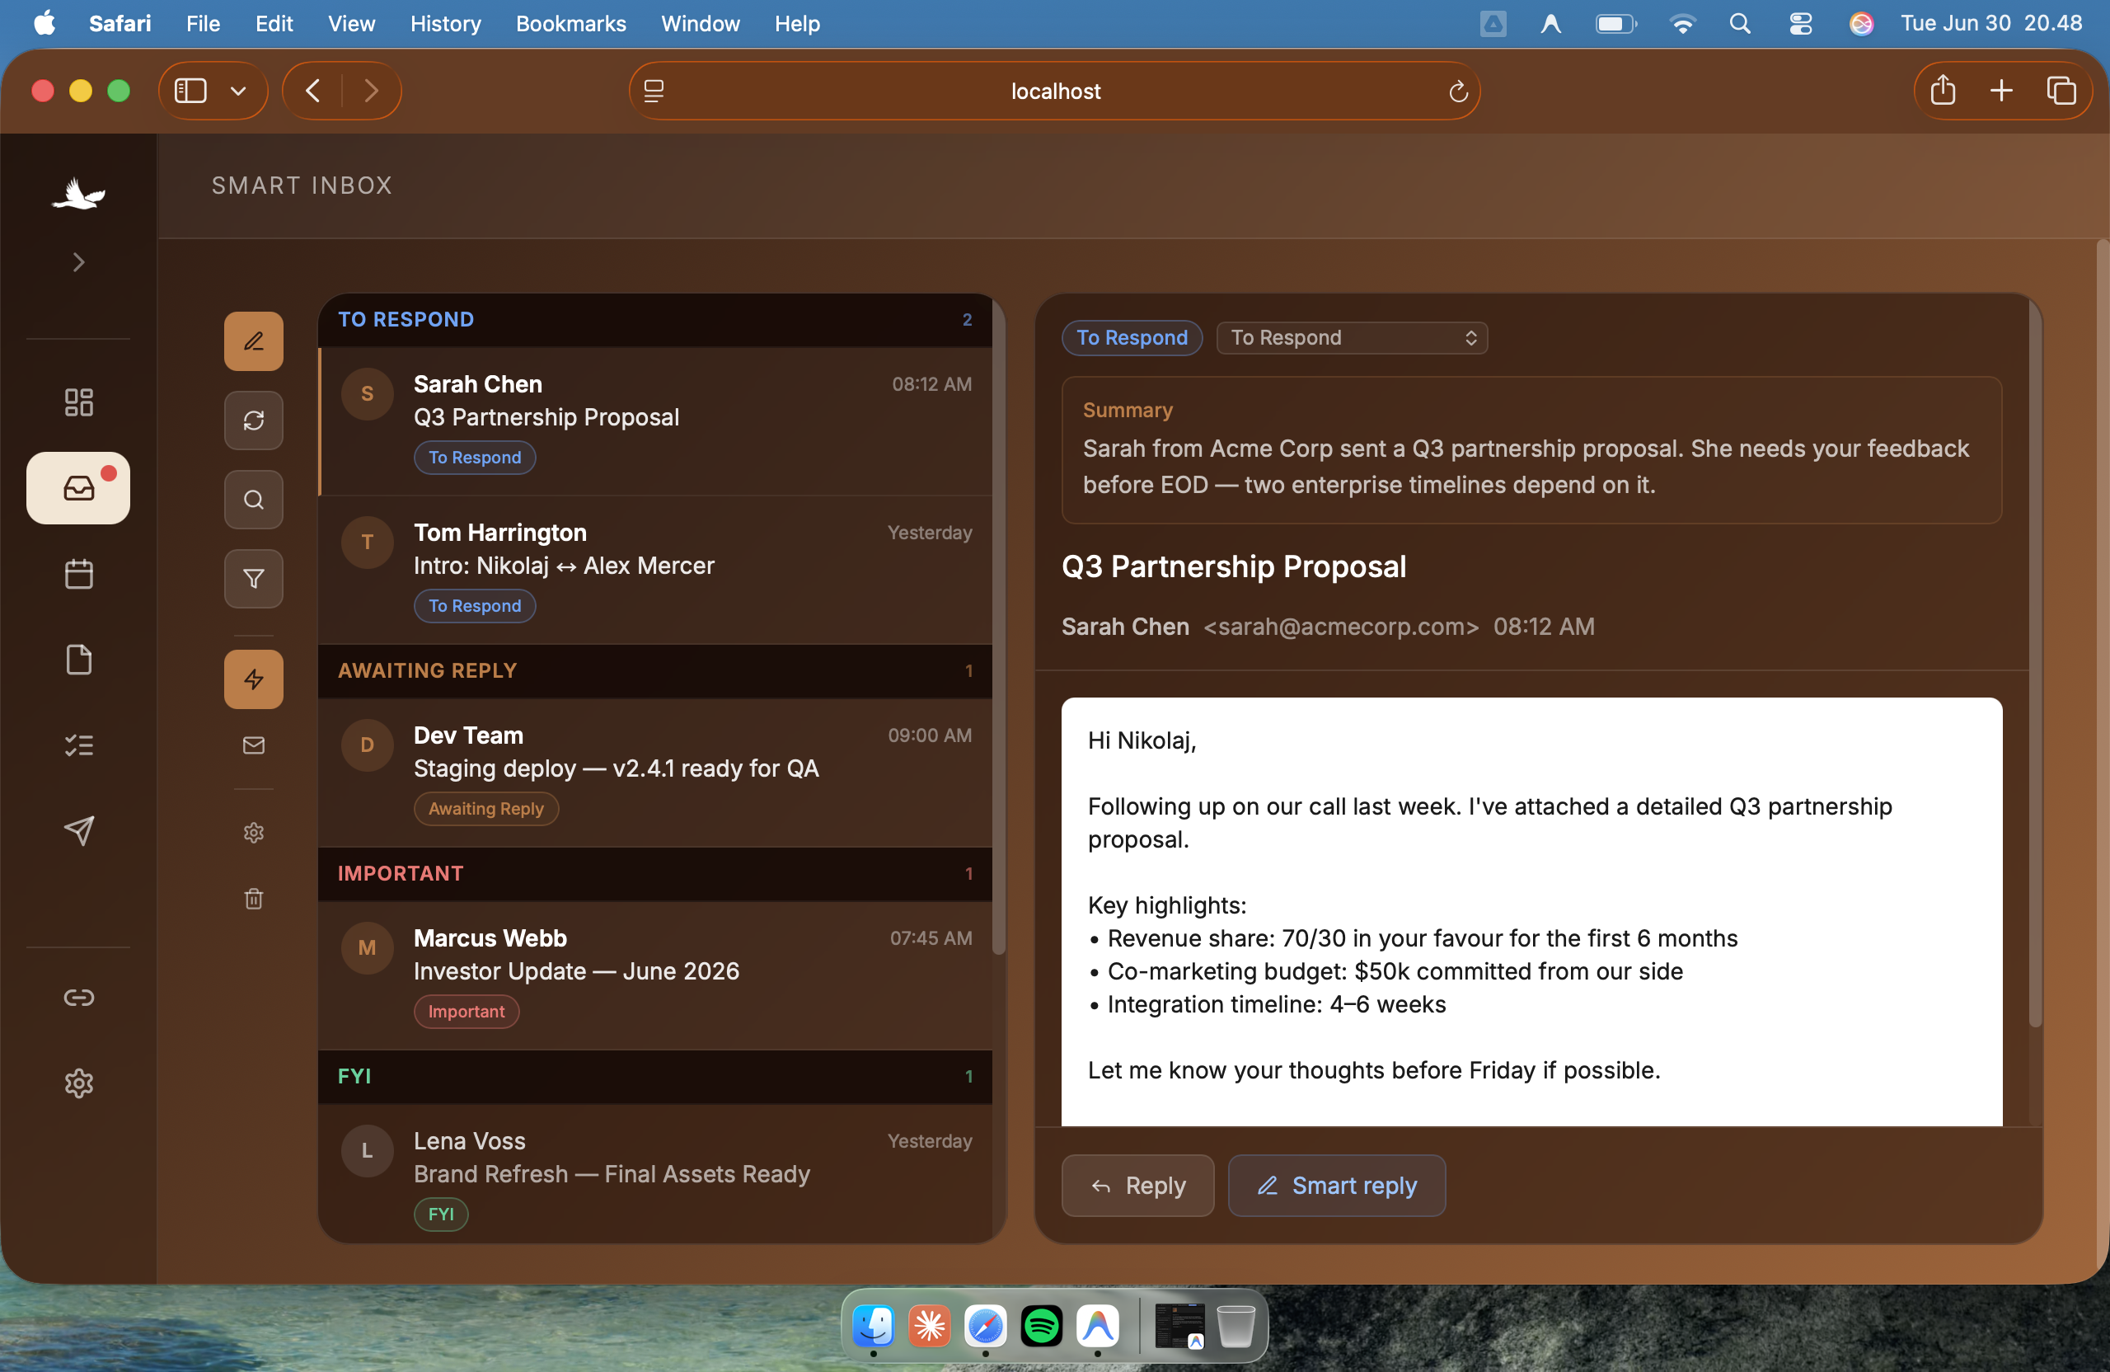Open the Trash in the Dock
The image size is (2110, 1372).
click(1235, 1326)
